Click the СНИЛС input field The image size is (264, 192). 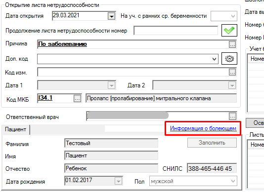212,168
